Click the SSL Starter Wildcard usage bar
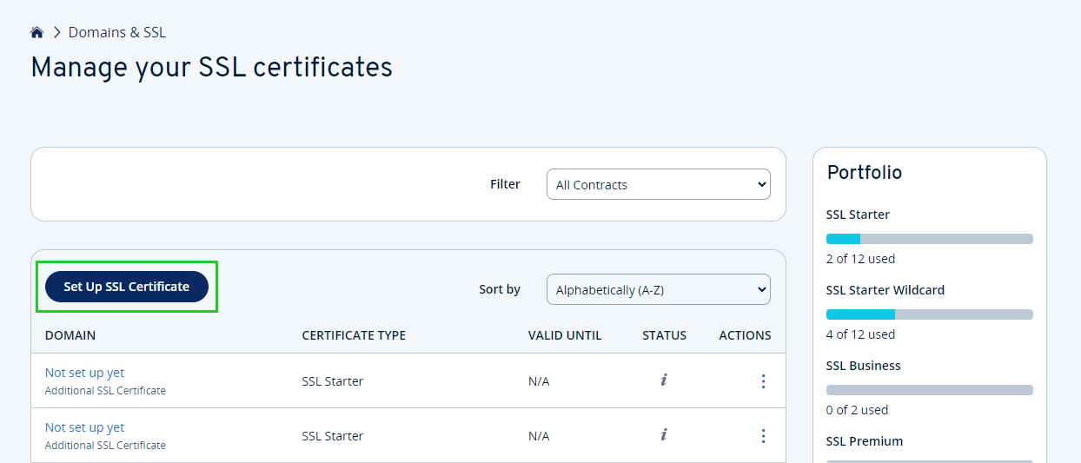The width and height of the screenshot is (1081, 463). 929,314
